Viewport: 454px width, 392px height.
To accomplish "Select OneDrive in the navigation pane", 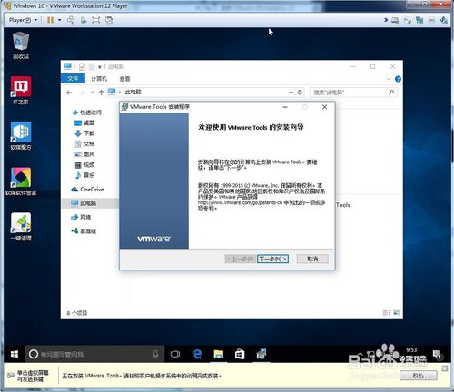I will 87,190.
